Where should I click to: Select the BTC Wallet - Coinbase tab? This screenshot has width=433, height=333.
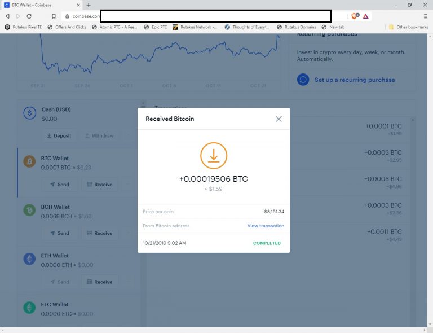tap(41, 5)
